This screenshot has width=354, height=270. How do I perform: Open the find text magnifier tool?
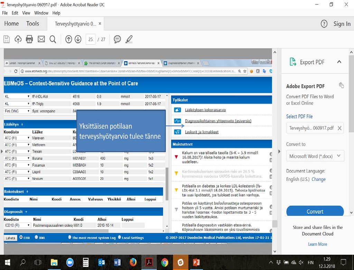point(53,39)
